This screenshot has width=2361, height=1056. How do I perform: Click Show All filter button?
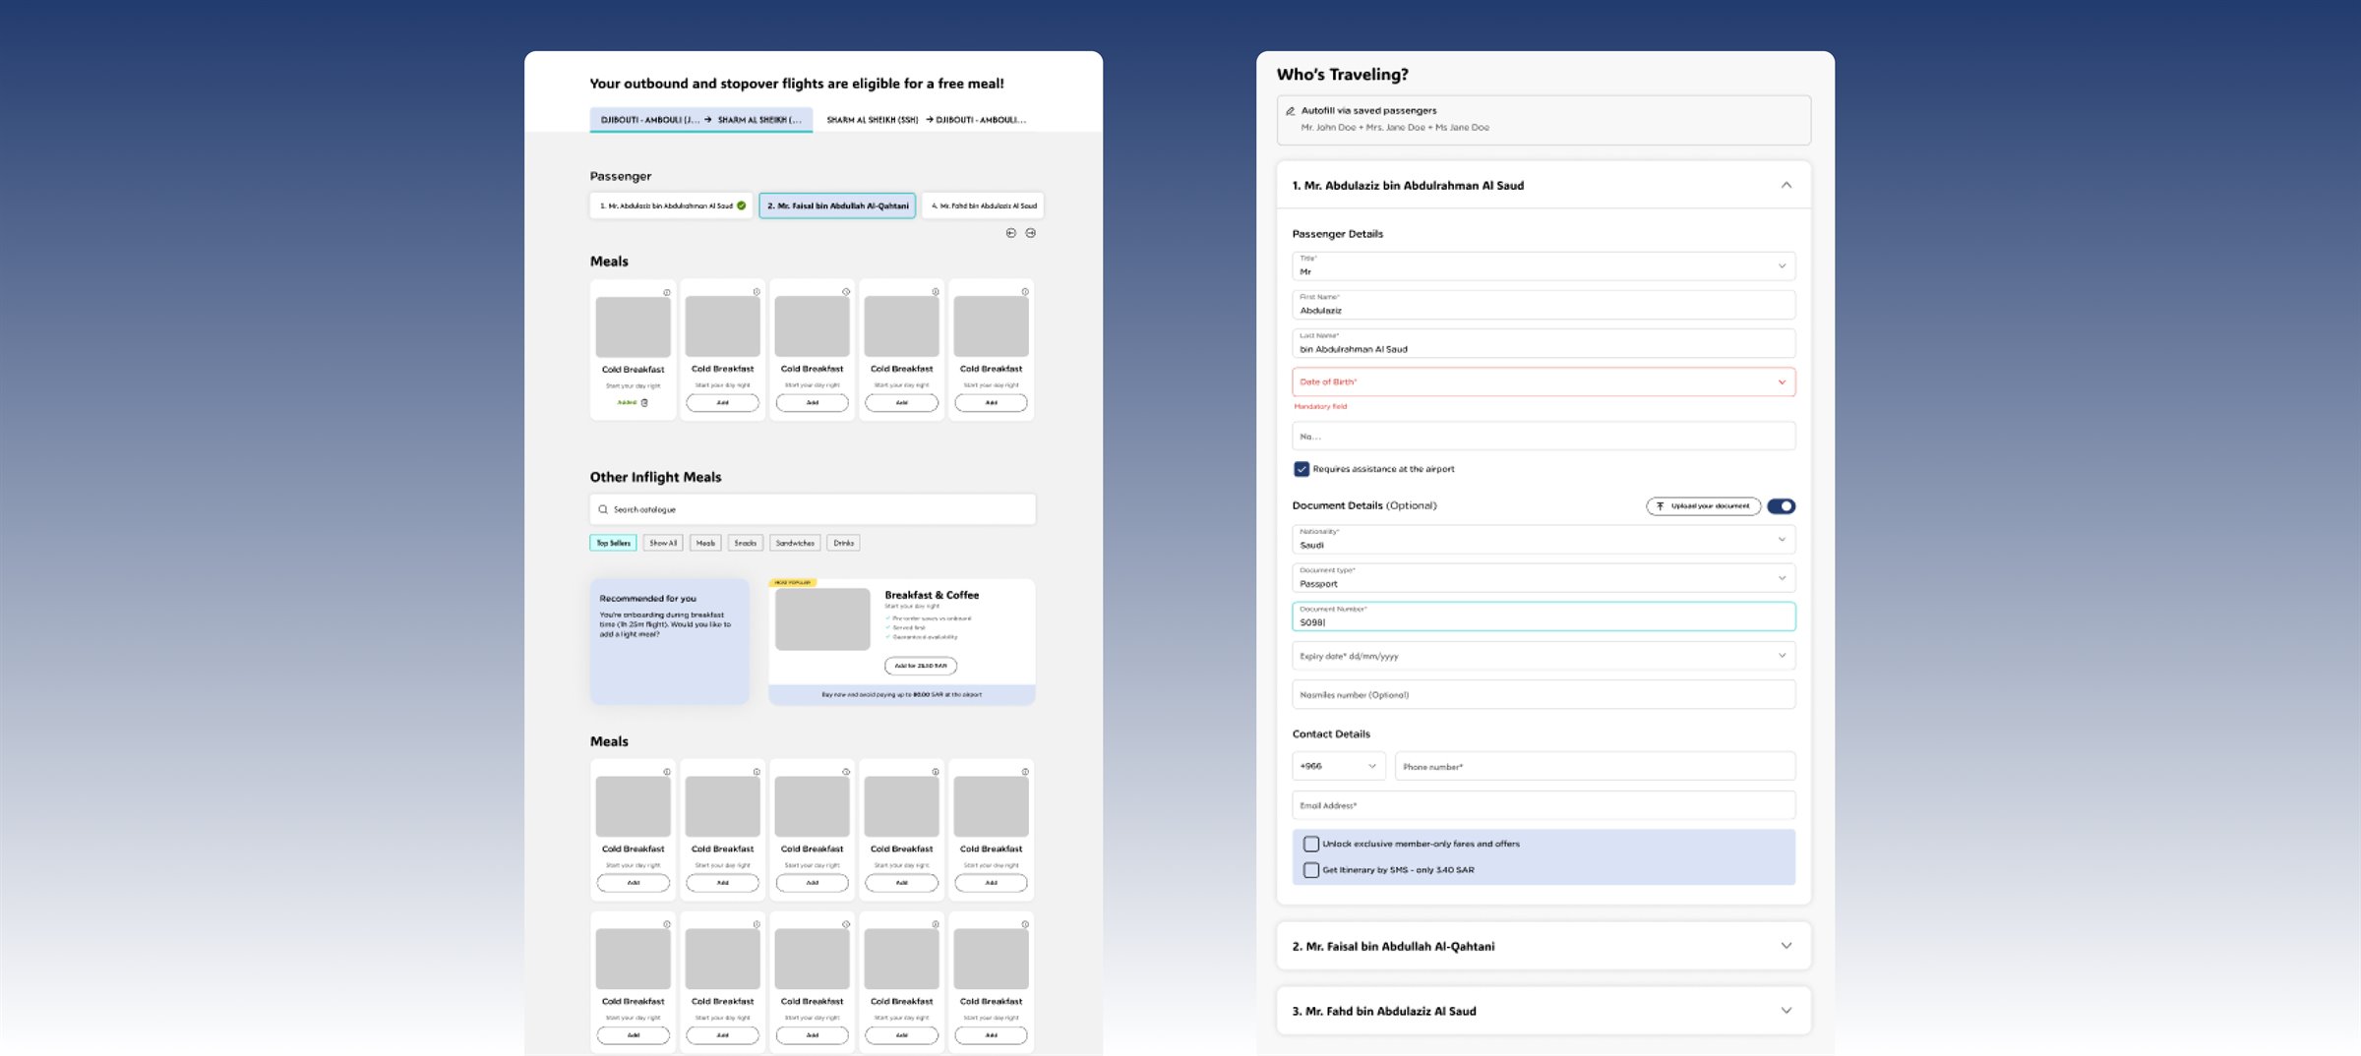pos(663,543)
